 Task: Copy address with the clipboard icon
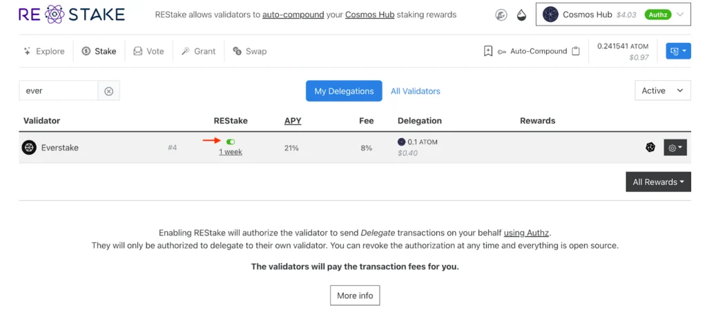coord(576,51)
